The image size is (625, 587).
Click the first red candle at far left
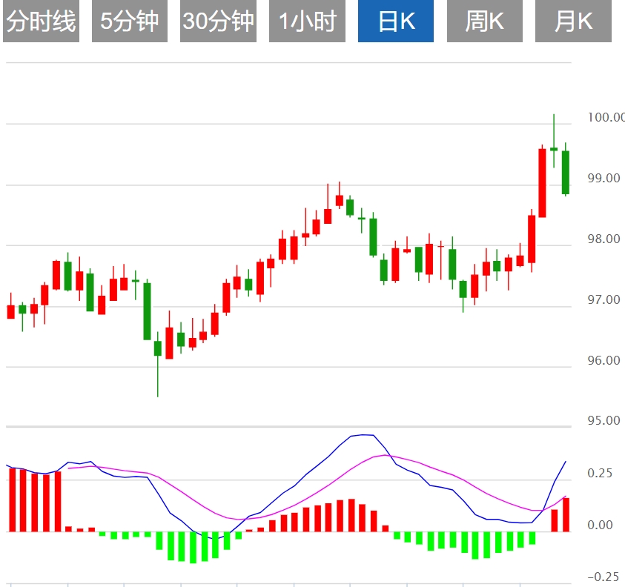11,311
